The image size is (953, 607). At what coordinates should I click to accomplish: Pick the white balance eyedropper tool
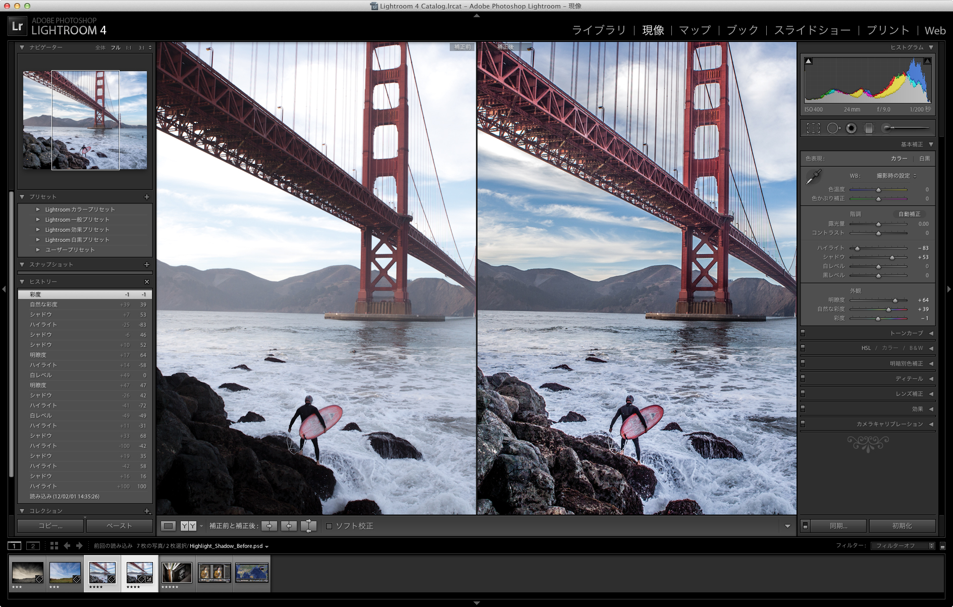point(813,177)
